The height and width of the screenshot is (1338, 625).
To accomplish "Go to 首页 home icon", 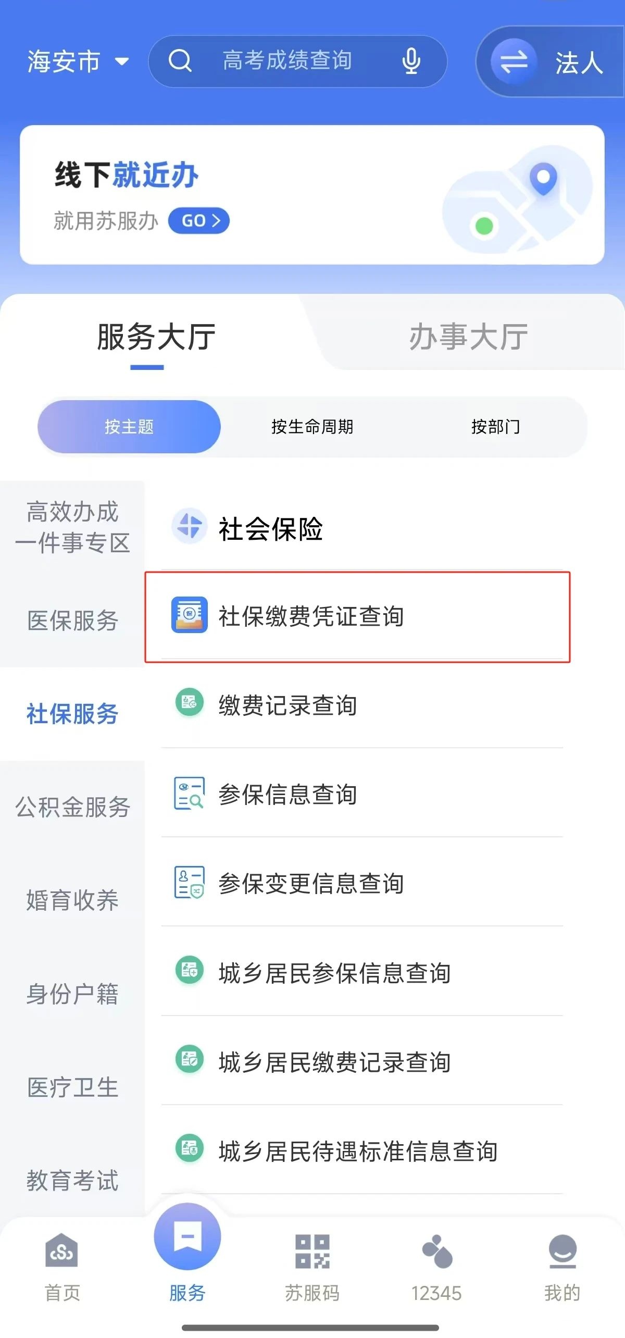I will point(62,1250).
